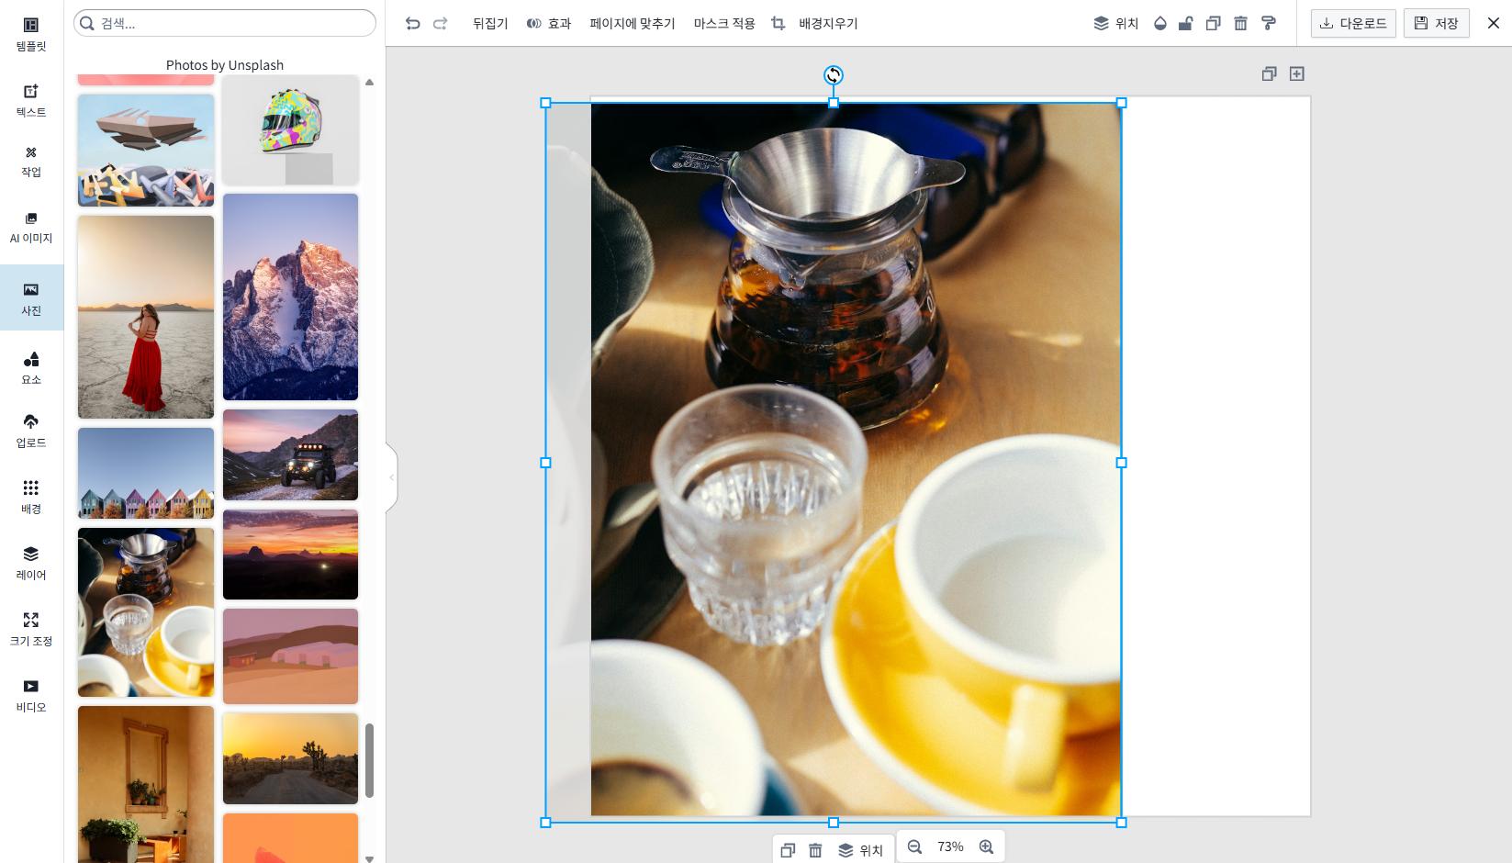Switch to the 템플릿 (Templates) panel

(30, 35)
